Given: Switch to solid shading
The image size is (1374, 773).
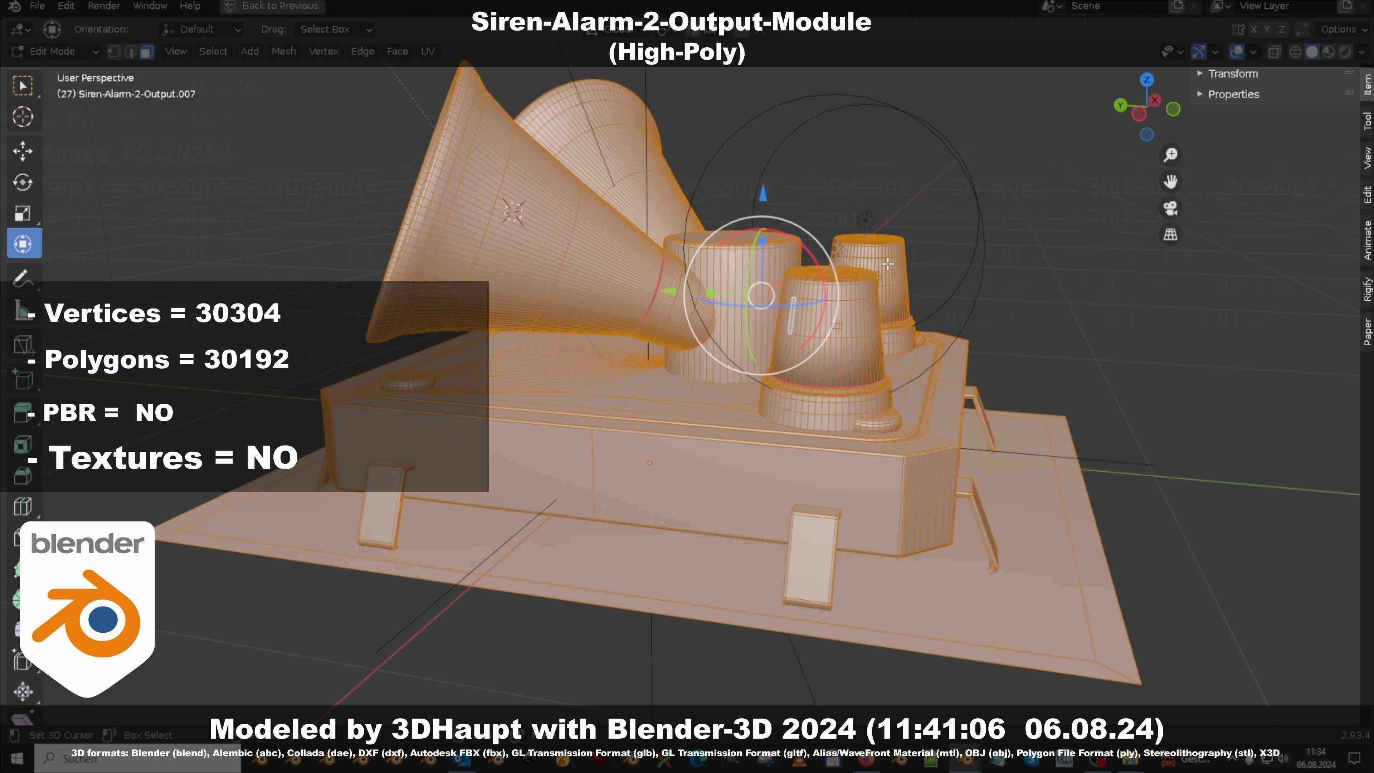Looking at the screenshot, I should [1312, 52].
